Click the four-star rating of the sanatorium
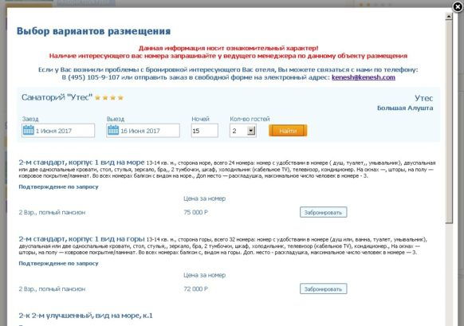 109,97
